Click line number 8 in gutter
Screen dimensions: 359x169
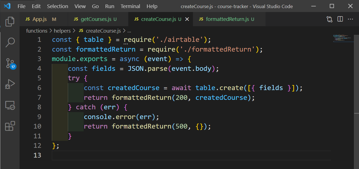39,107
